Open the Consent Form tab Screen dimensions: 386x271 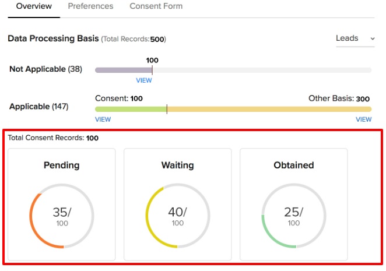coord(156,6)
